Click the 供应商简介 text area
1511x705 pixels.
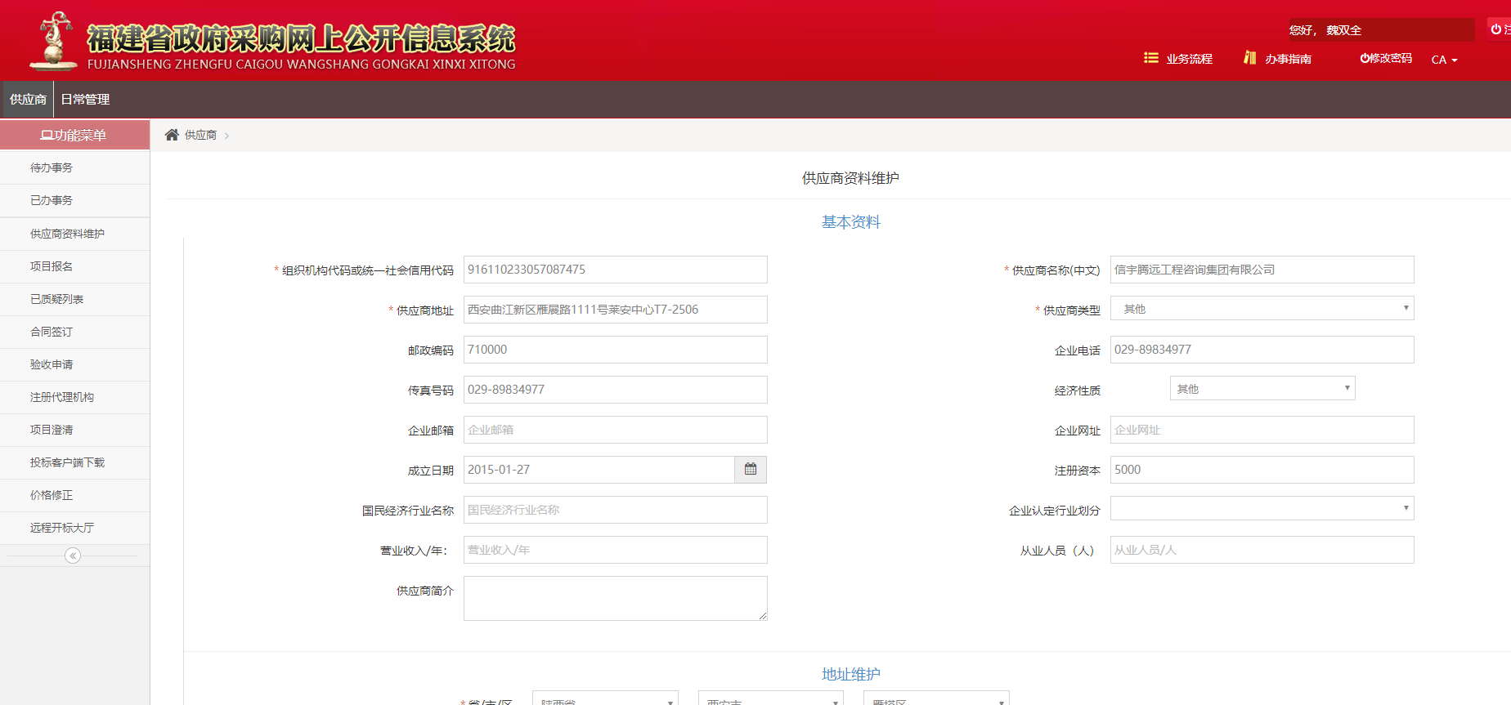click(x=615, y=598)
